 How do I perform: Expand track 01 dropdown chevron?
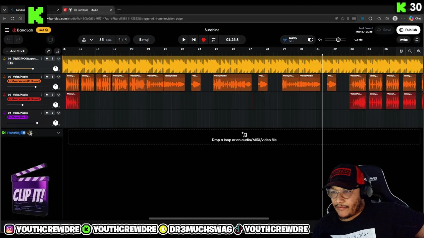58,59
